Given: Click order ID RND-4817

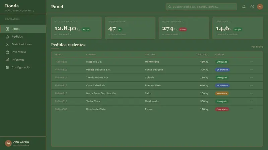Looking at the screenshot, I should pyautogui.click(x=61, y=78).
